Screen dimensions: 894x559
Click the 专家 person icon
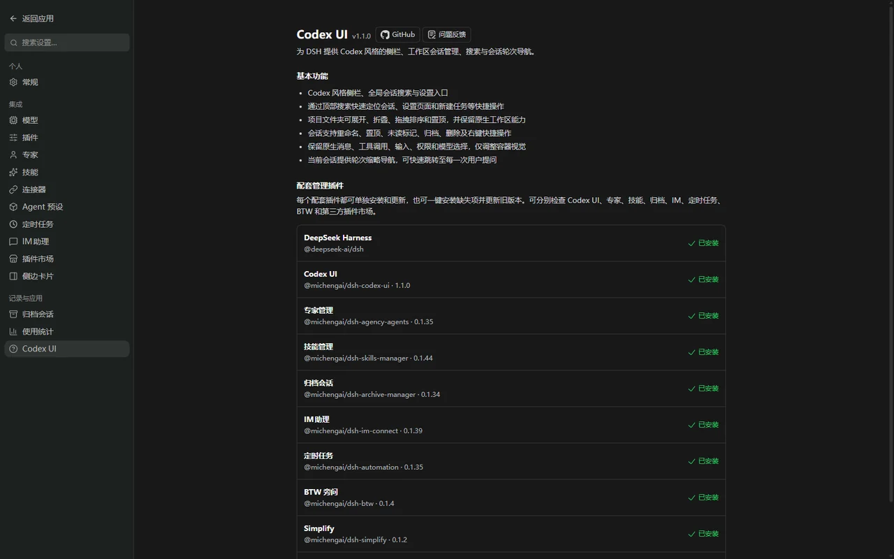click(13, 155)
